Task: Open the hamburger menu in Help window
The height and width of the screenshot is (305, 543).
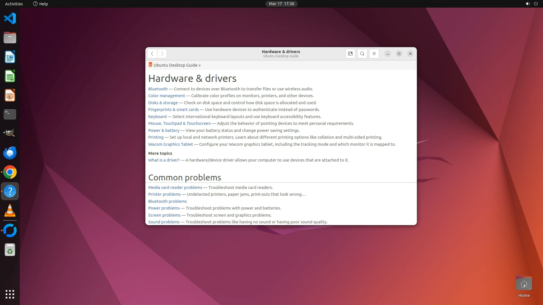Action: point(374,54)
